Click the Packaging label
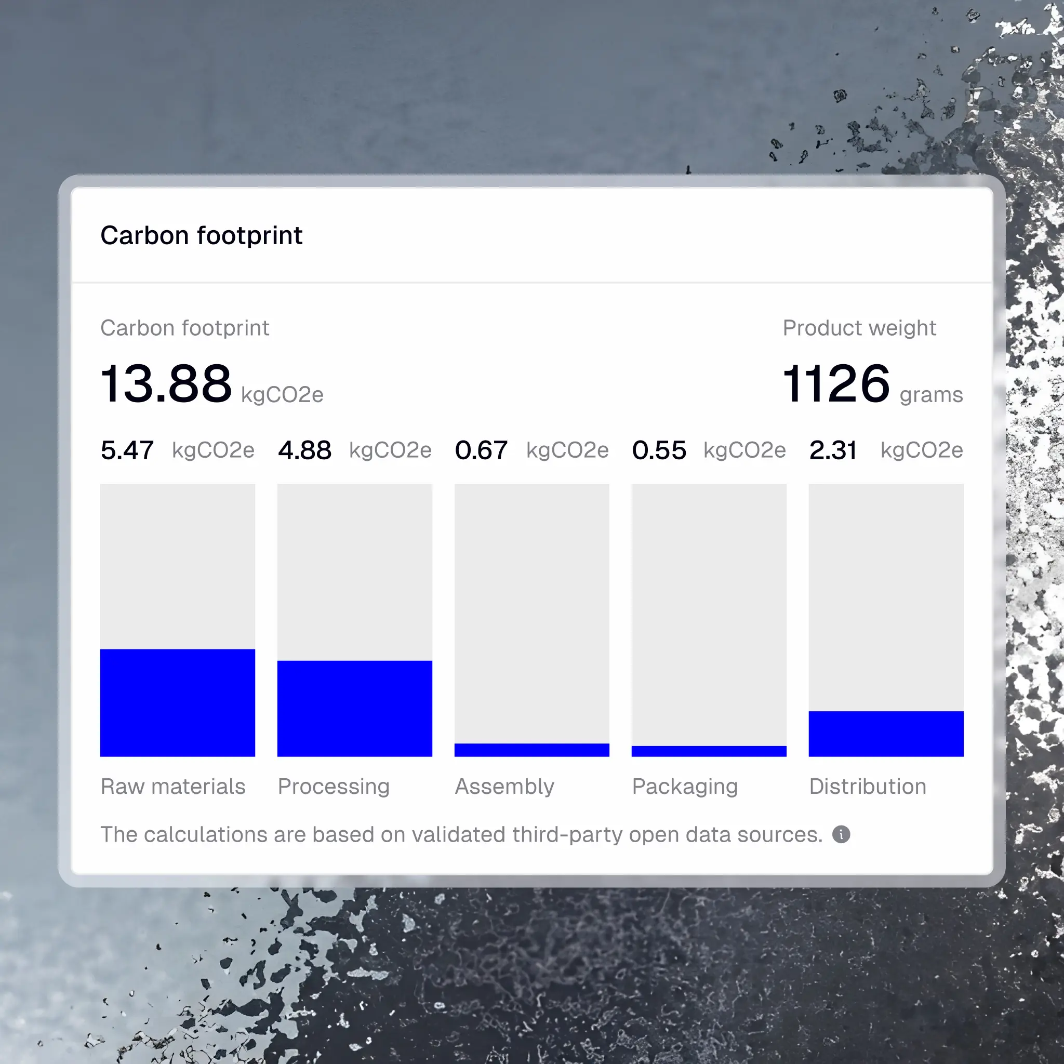The image size is (1064, 1064). pos(685,787)
